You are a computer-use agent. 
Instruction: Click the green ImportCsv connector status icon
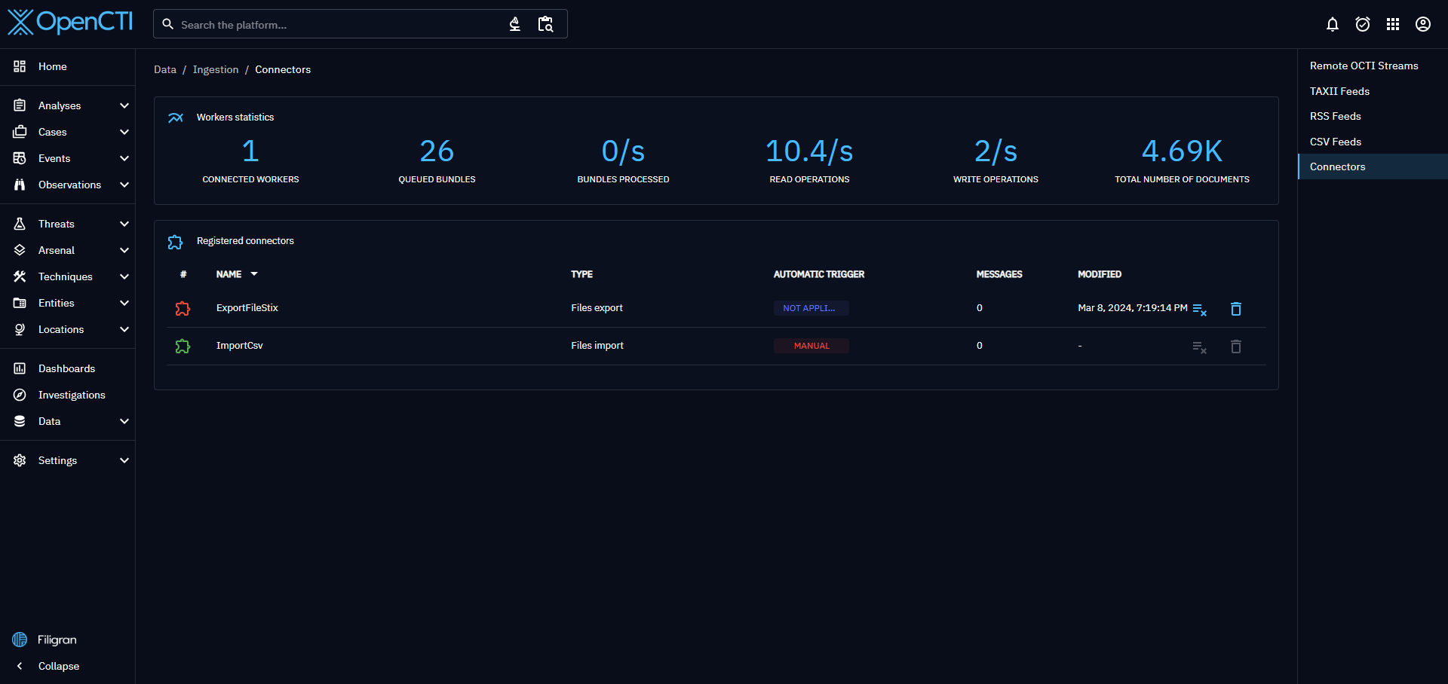coord(183,347)
